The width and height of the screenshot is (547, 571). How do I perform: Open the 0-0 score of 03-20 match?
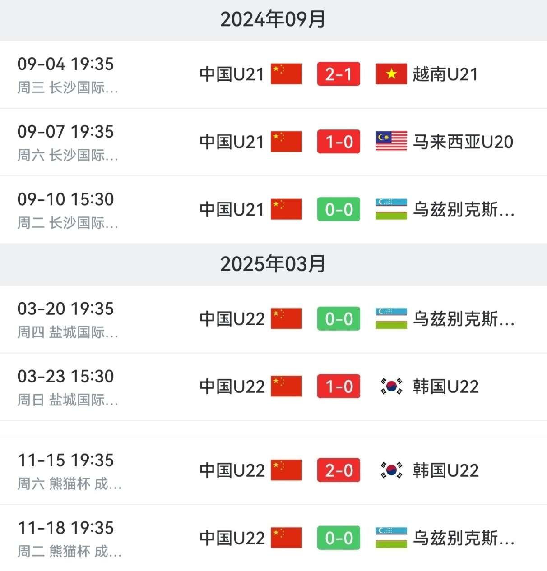[x=338, y=319]
